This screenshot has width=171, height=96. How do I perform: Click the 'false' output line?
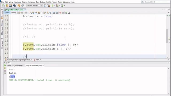click(13, 73)
